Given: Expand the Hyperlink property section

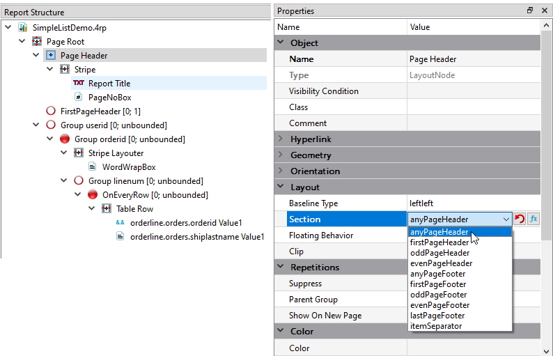Looking at the screenshot, I should [x=281, y=139].
